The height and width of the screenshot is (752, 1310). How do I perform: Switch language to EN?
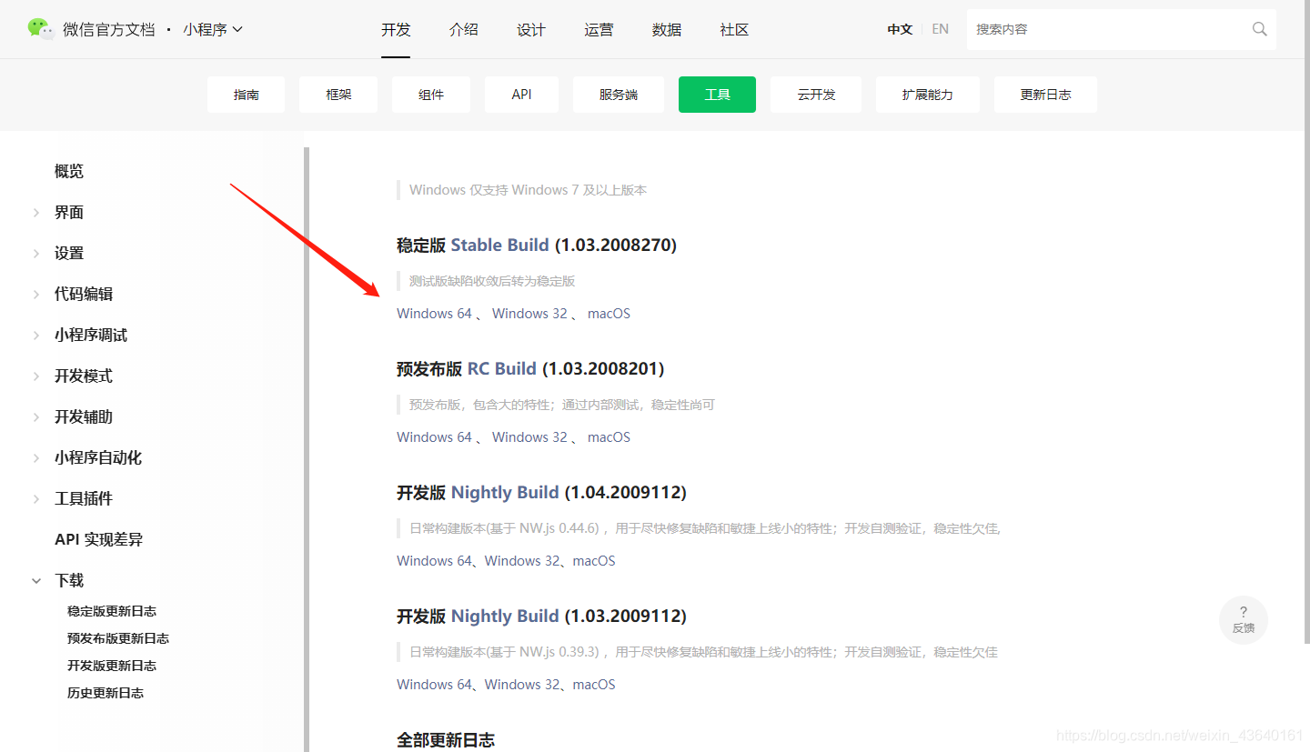pos(941,29)
